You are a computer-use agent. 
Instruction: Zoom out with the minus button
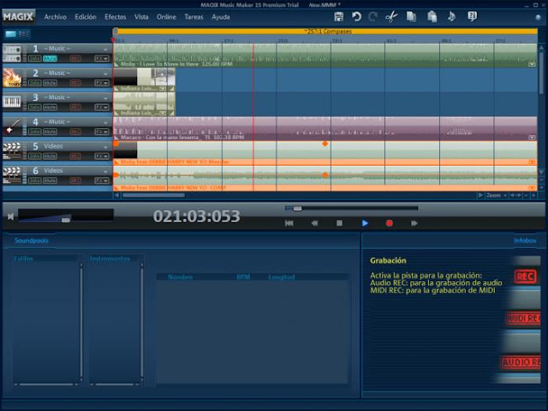(526, 196)
